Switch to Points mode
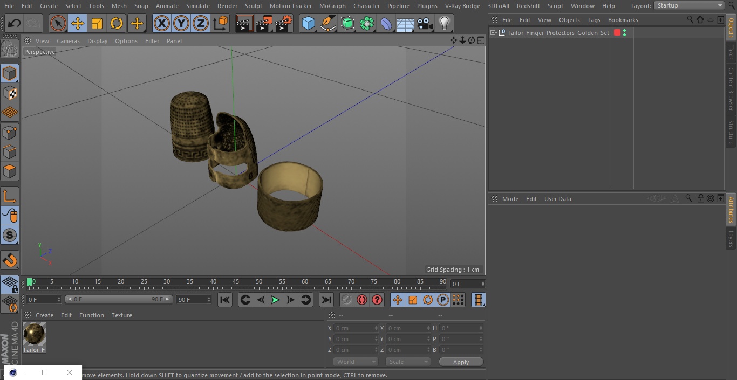The width and height of the screenshot is (737, 380). pyautogui.click(x=10, y=132)
